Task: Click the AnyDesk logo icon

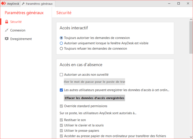Action: [4, 4]
